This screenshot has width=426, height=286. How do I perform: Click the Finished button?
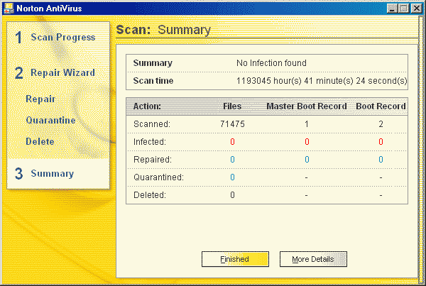coord(235,259)
